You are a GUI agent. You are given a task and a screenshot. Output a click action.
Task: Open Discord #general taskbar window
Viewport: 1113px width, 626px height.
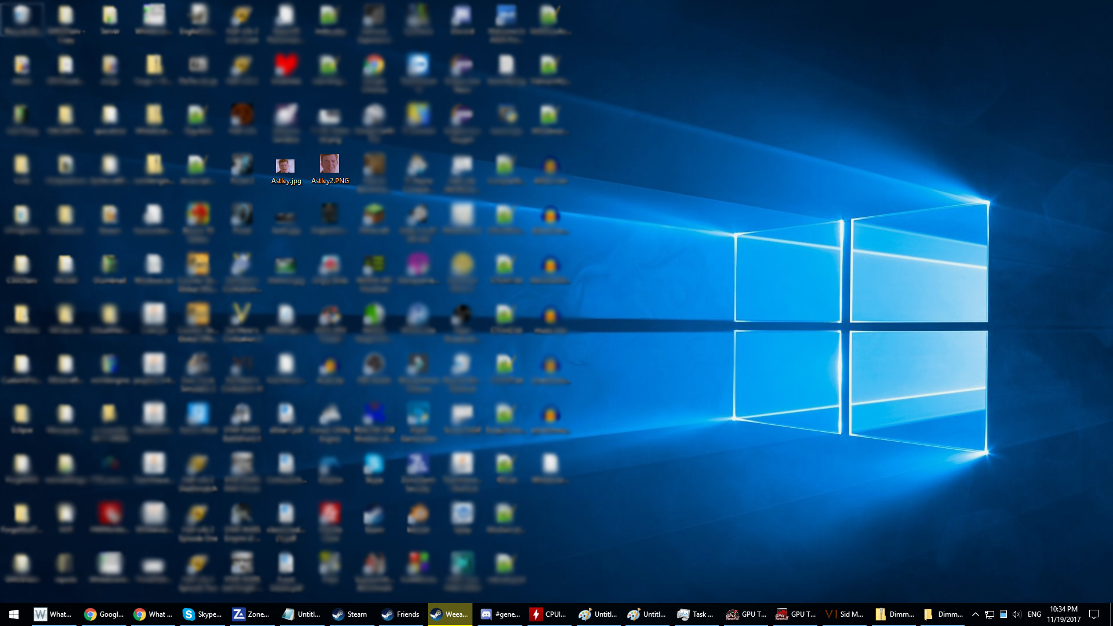[x=500, y=614]
